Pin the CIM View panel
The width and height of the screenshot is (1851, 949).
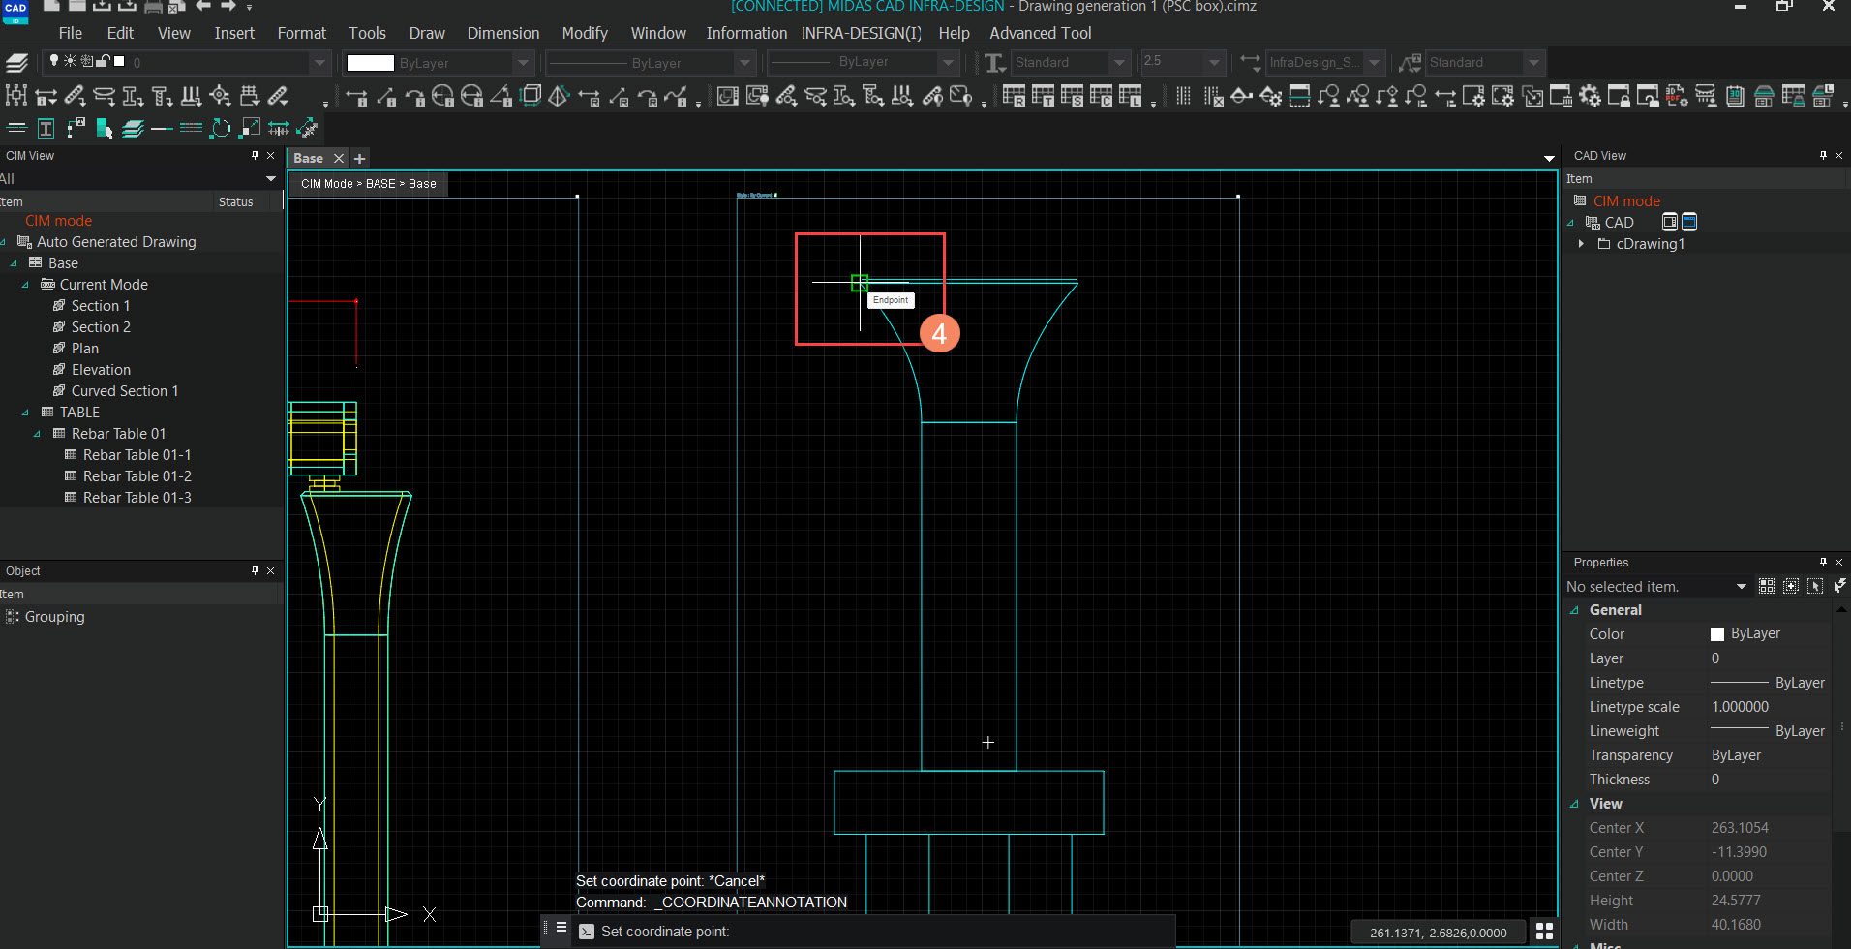255,155
